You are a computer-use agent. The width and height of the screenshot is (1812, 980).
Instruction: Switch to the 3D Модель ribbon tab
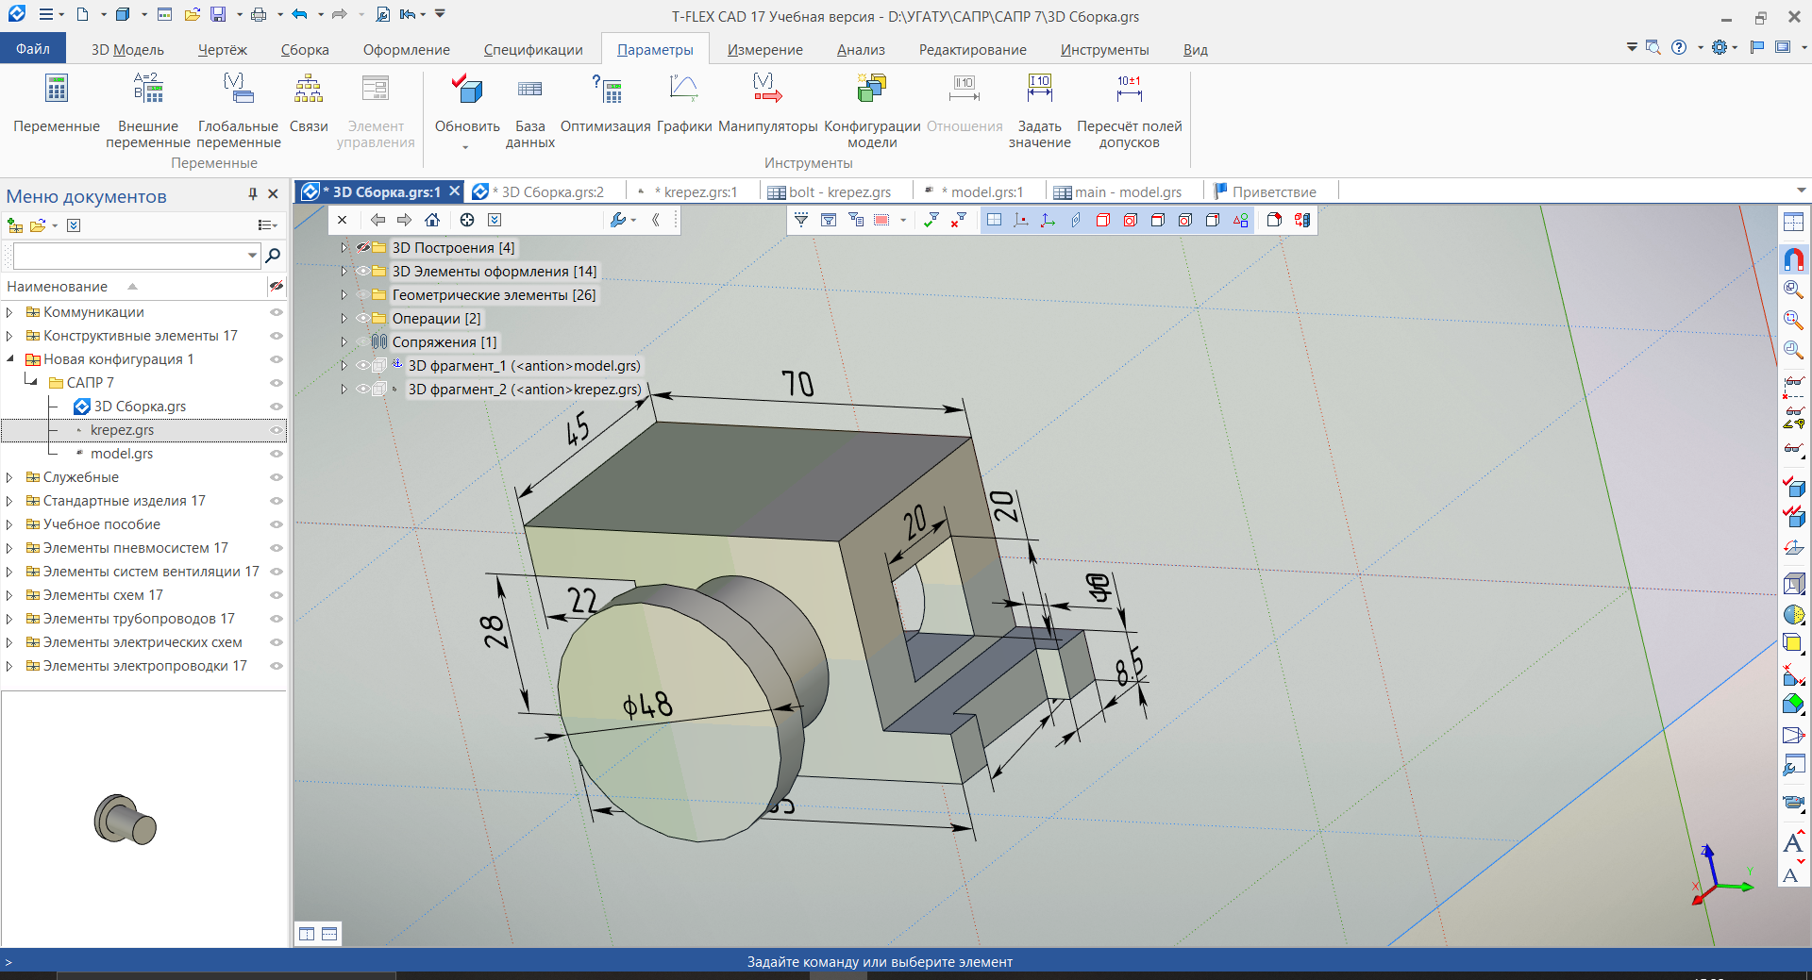127,50
